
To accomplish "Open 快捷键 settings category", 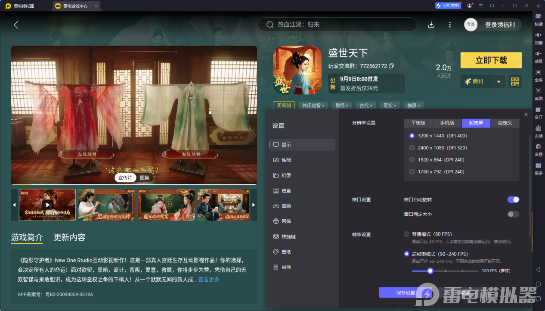I will pos(302,236).
